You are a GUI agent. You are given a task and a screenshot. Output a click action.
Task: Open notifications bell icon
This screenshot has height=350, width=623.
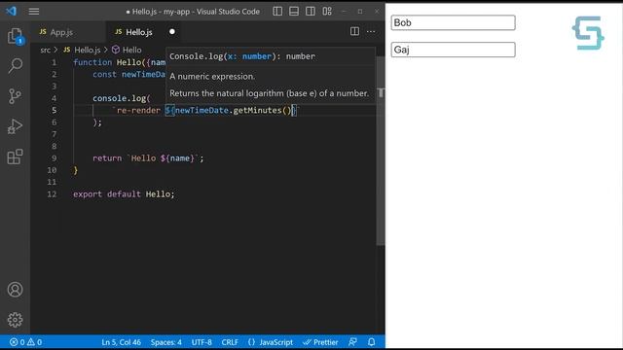click(372, 342)
